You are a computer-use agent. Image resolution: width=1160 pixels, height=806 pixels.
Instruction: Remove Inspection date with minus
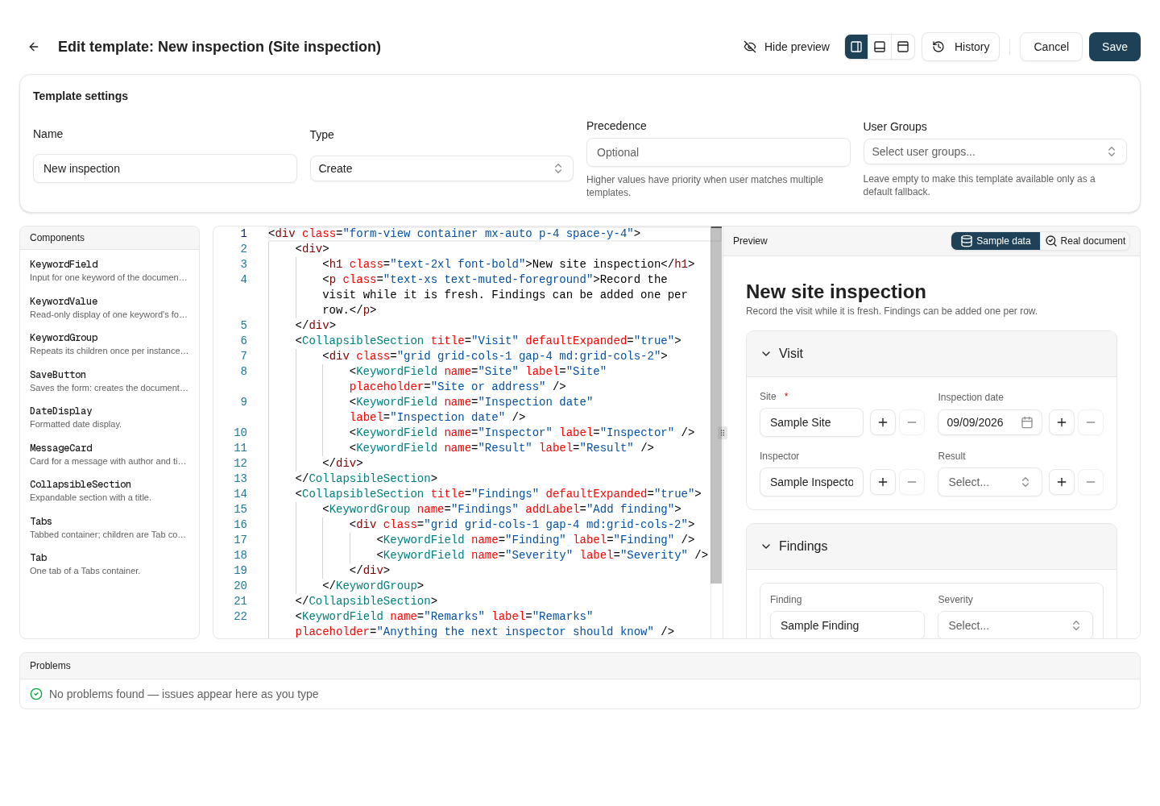[1091, 422]
